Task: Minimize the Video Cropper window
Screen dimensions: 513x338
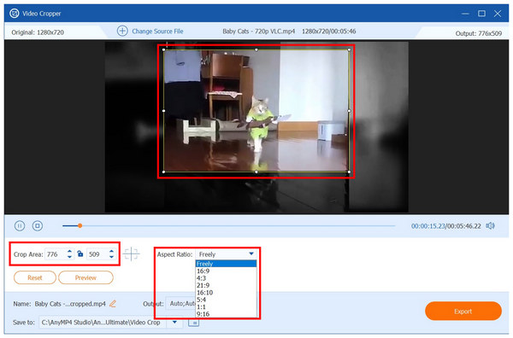Action: pyautogui.click(x=465, y=14)
